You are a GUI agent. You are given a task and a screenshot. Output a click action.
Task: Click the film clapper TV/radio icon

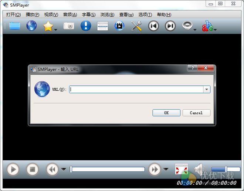pyautogui.click(x=119, y=26)
